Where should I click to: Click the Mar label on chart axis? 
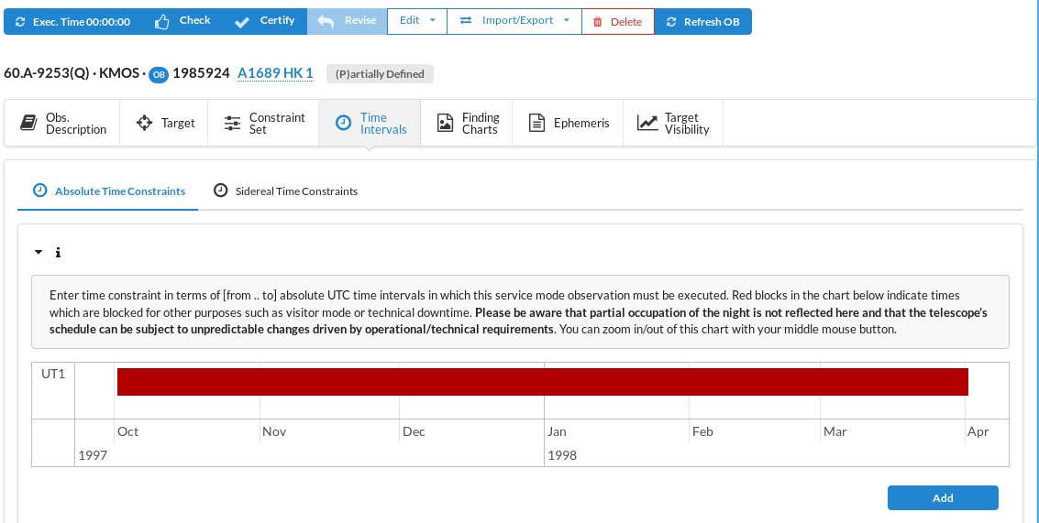click(835, 431)
